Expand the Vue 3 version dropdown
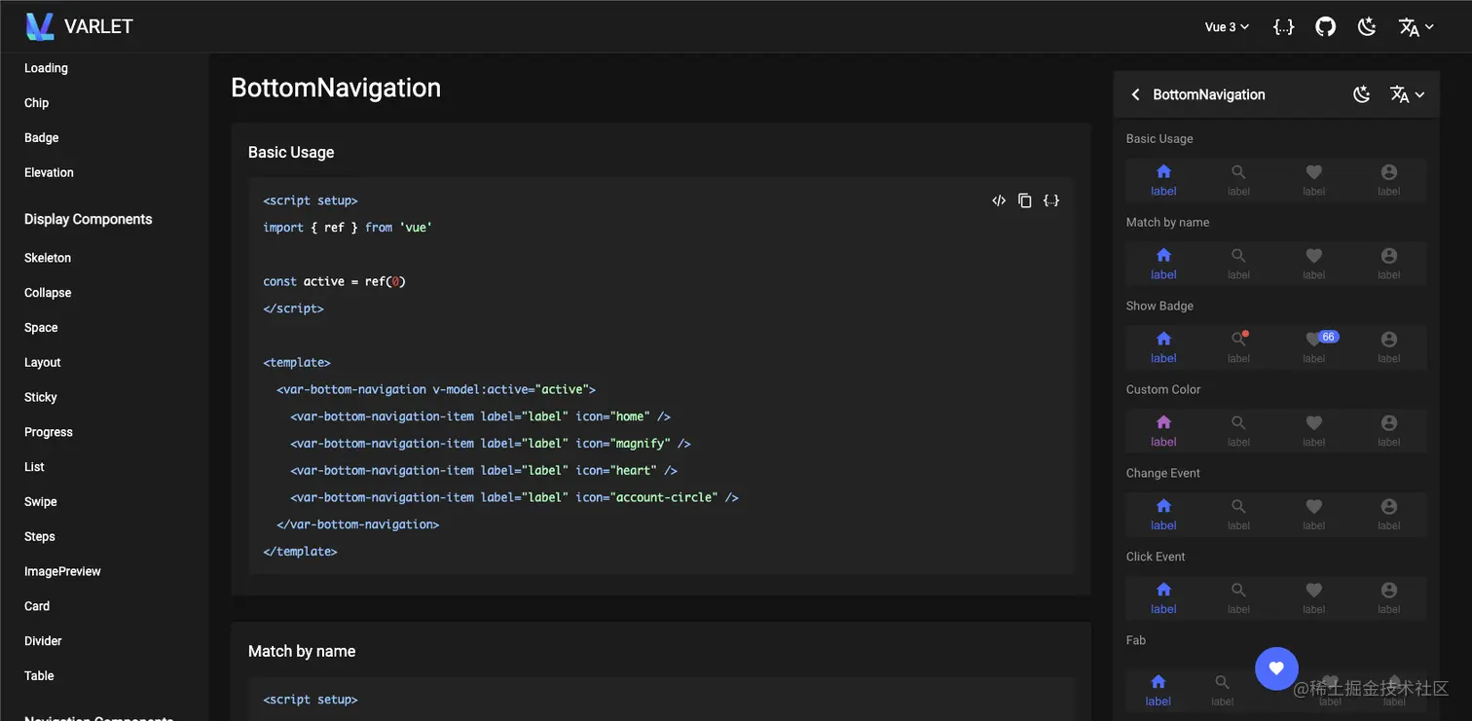 pos(1226,27)
